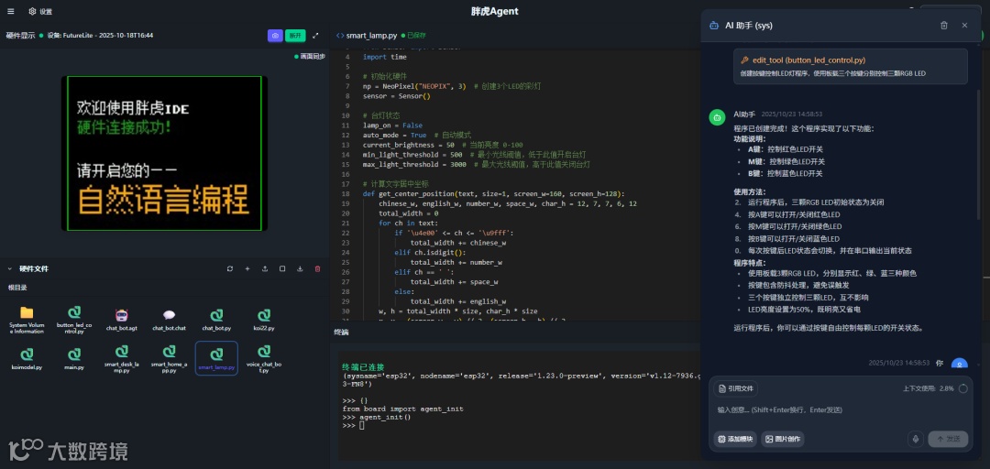This screenshot has width=990, height=469.
Task: Click the AI 助手 robot header icon
Action: [x=714, y=26]
